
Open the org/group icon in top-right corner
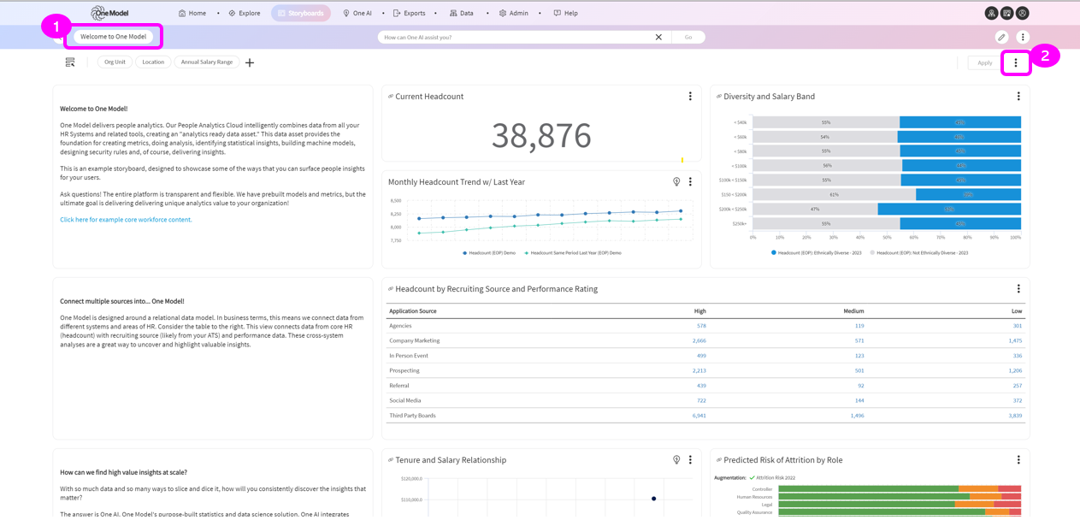[991, 13]
